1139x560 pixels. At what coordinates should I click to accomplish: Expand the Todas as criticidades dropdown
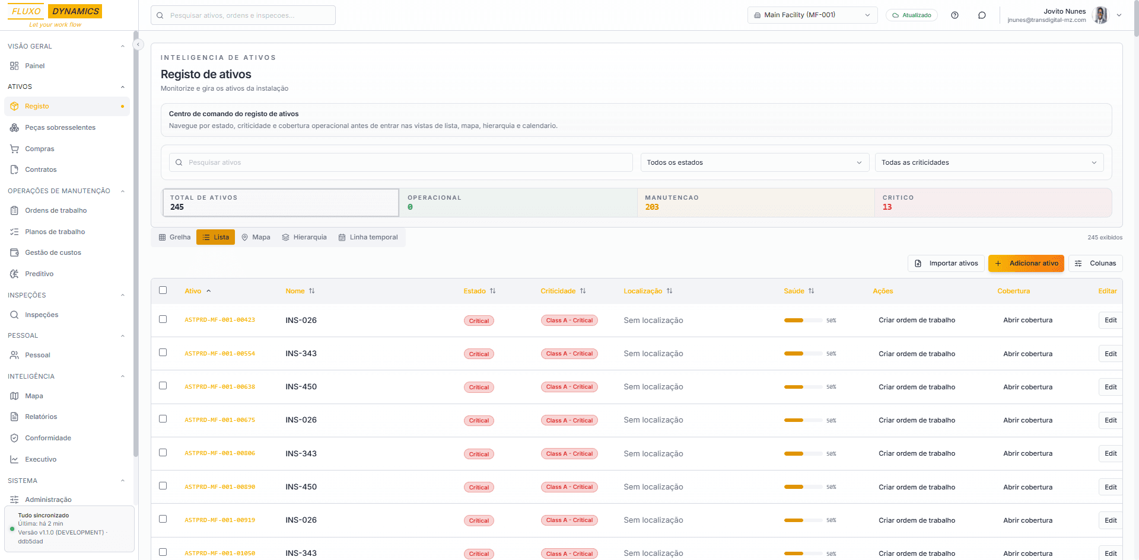(988, 162)
